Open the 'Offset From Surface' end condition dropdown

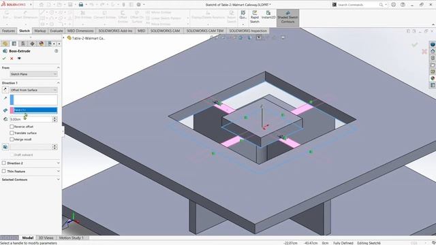33,90
